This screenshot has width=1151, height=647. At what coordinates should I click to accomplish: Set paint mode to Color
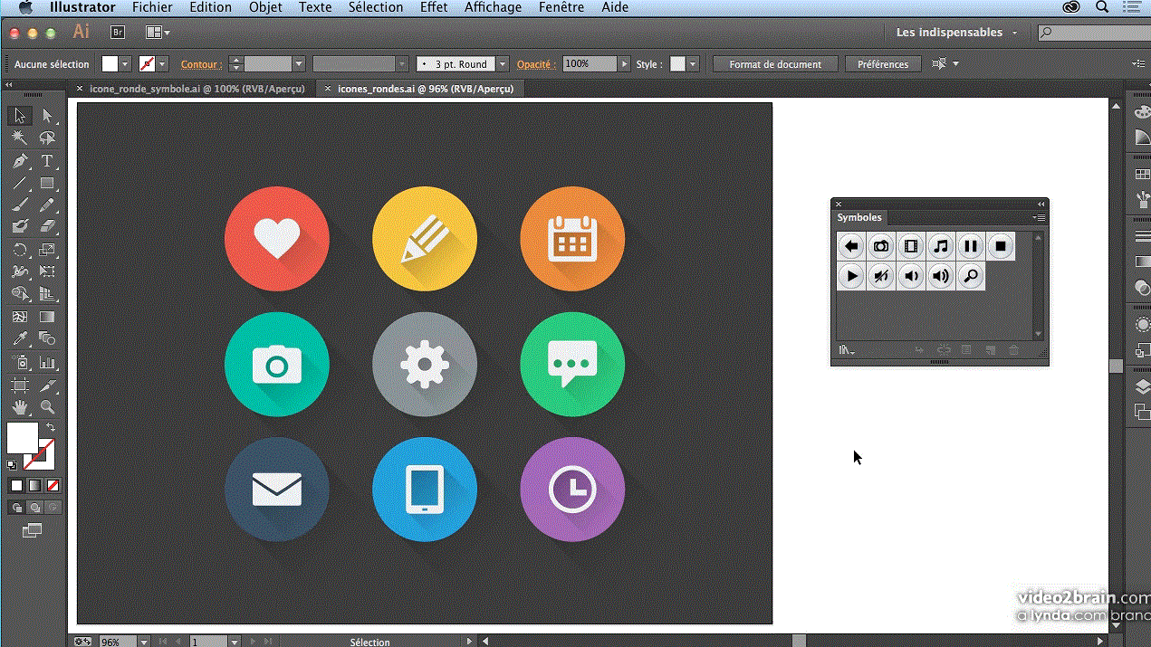(x=16, y=486)
